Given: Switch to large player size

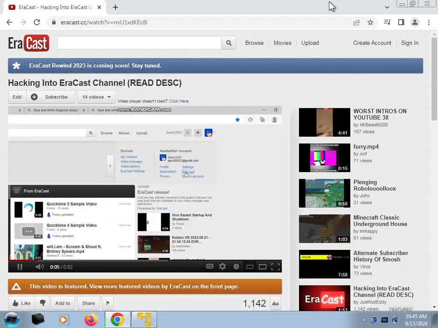Looking at the screenshot, I should 263,267.
